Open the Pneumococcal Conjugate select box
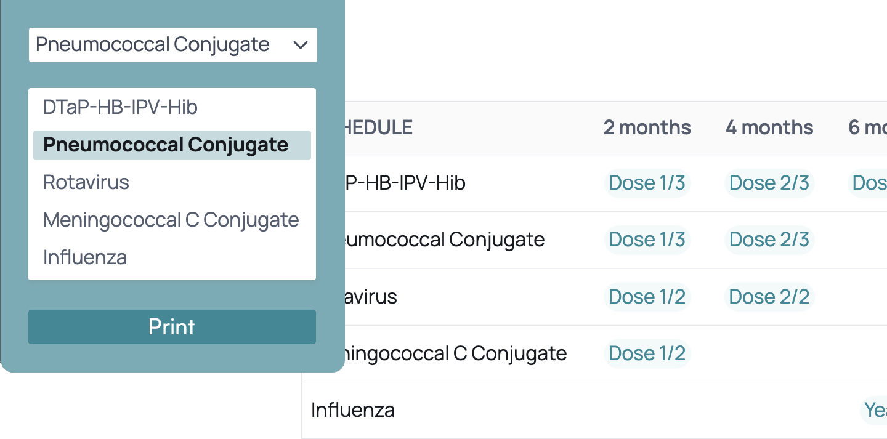 point(153,45)
